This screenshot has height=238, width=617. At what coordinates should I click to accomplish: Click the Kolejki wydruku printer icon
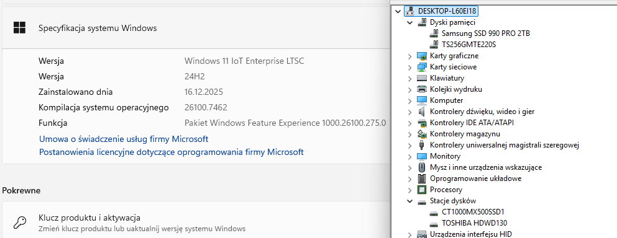click(x=421, y=89)
